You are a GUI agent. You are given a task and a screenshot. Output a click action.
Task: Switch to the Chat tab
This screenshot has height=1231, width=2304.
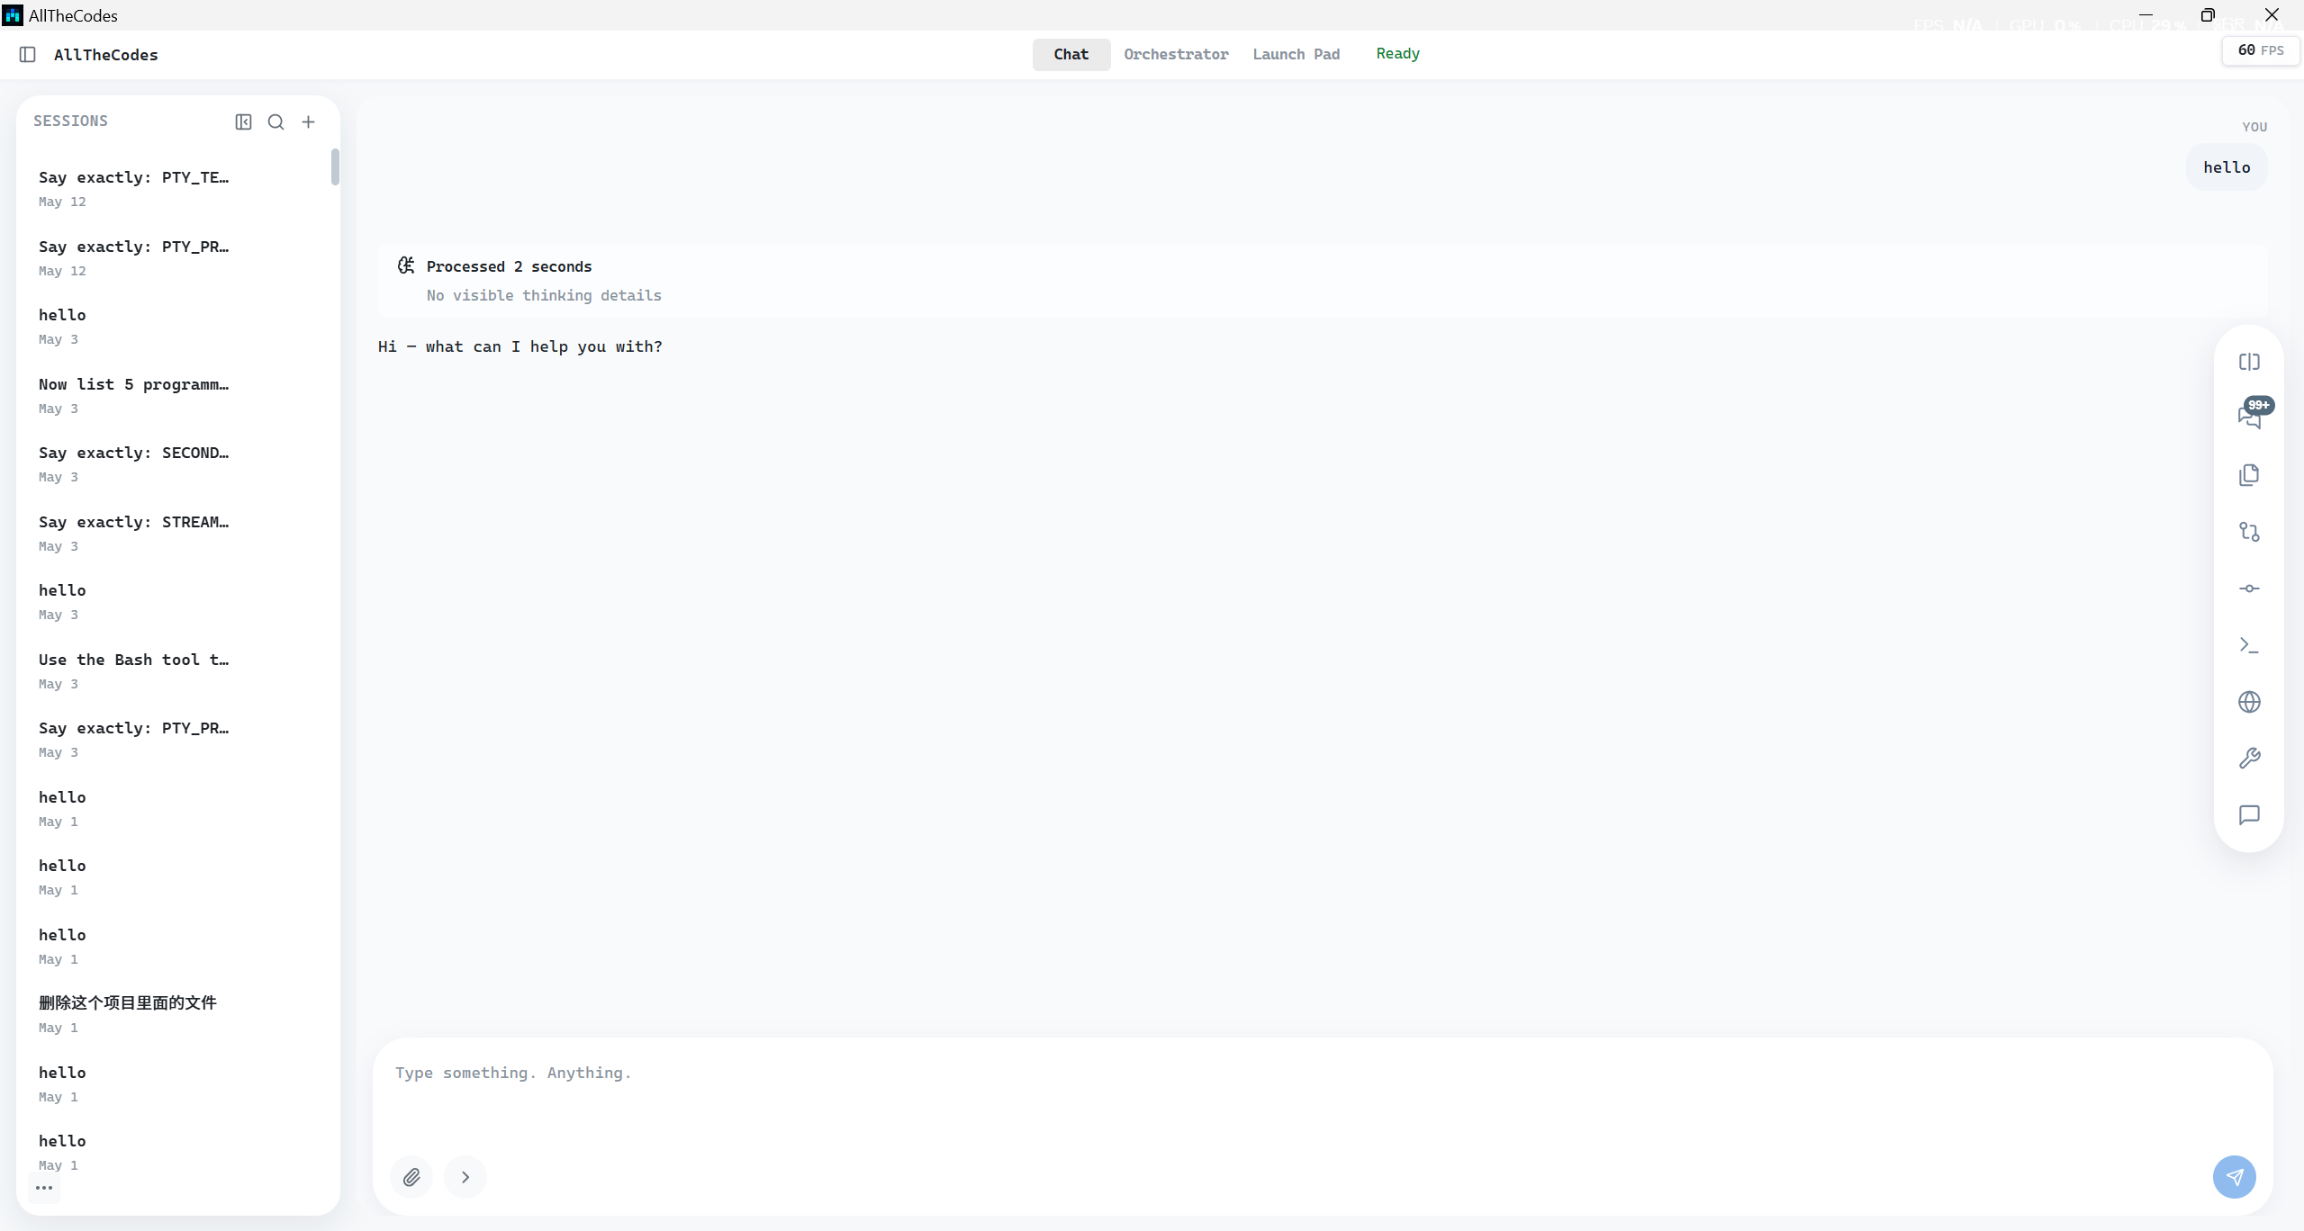pyautogui.click(x=1071, y=54)
